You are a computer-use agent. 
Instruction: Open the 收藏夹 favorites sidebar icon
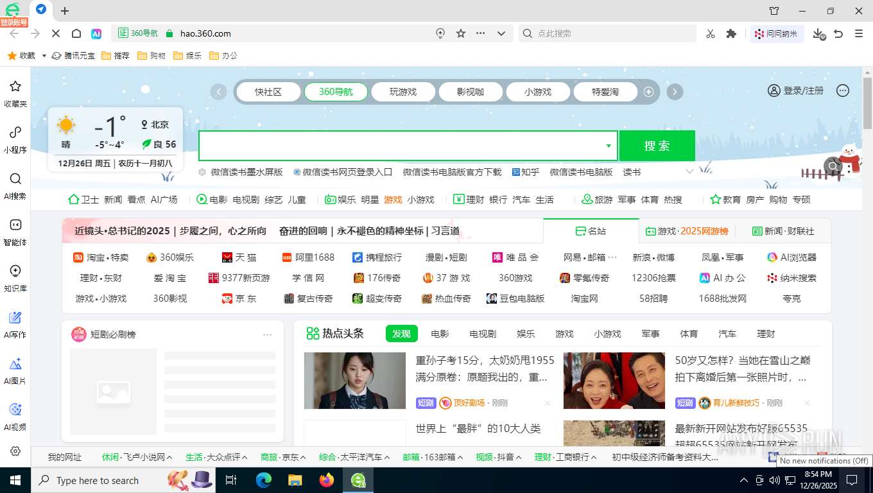15,94
